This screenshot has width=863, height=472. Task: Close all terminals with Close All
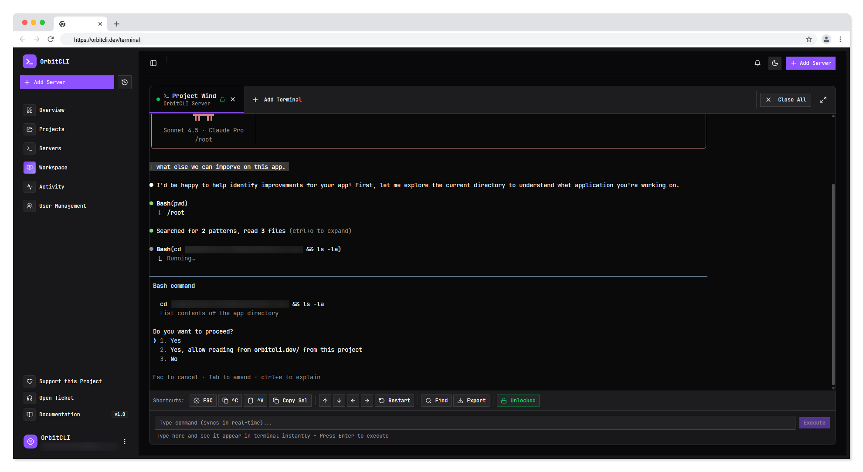785,99
